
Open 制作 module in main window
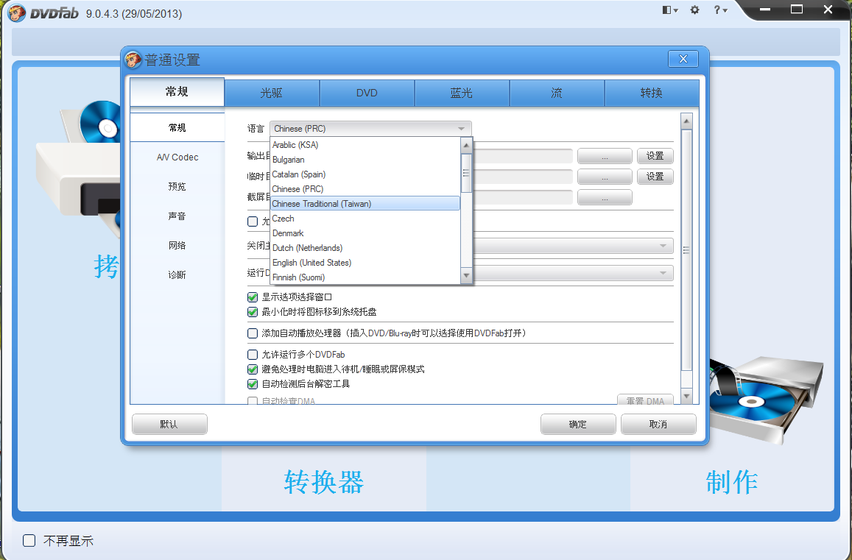[731, 482]
